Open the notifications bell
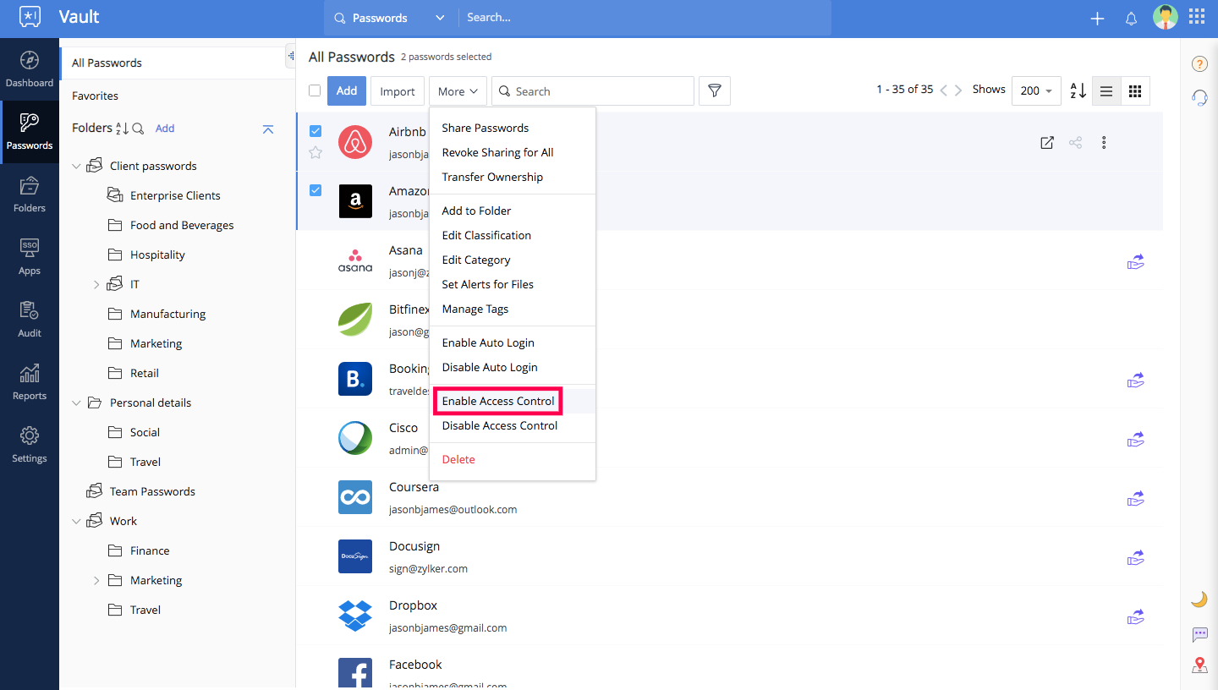 click(1131, 19)
